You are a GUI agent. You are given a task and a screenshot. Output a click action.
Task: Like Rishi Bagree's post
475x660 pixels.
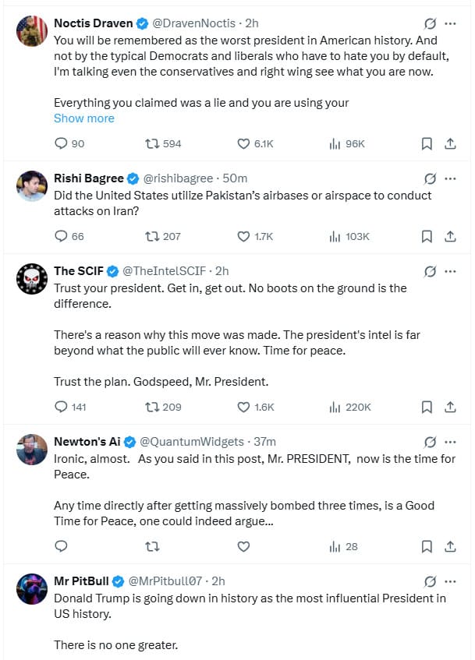(243, 236)
